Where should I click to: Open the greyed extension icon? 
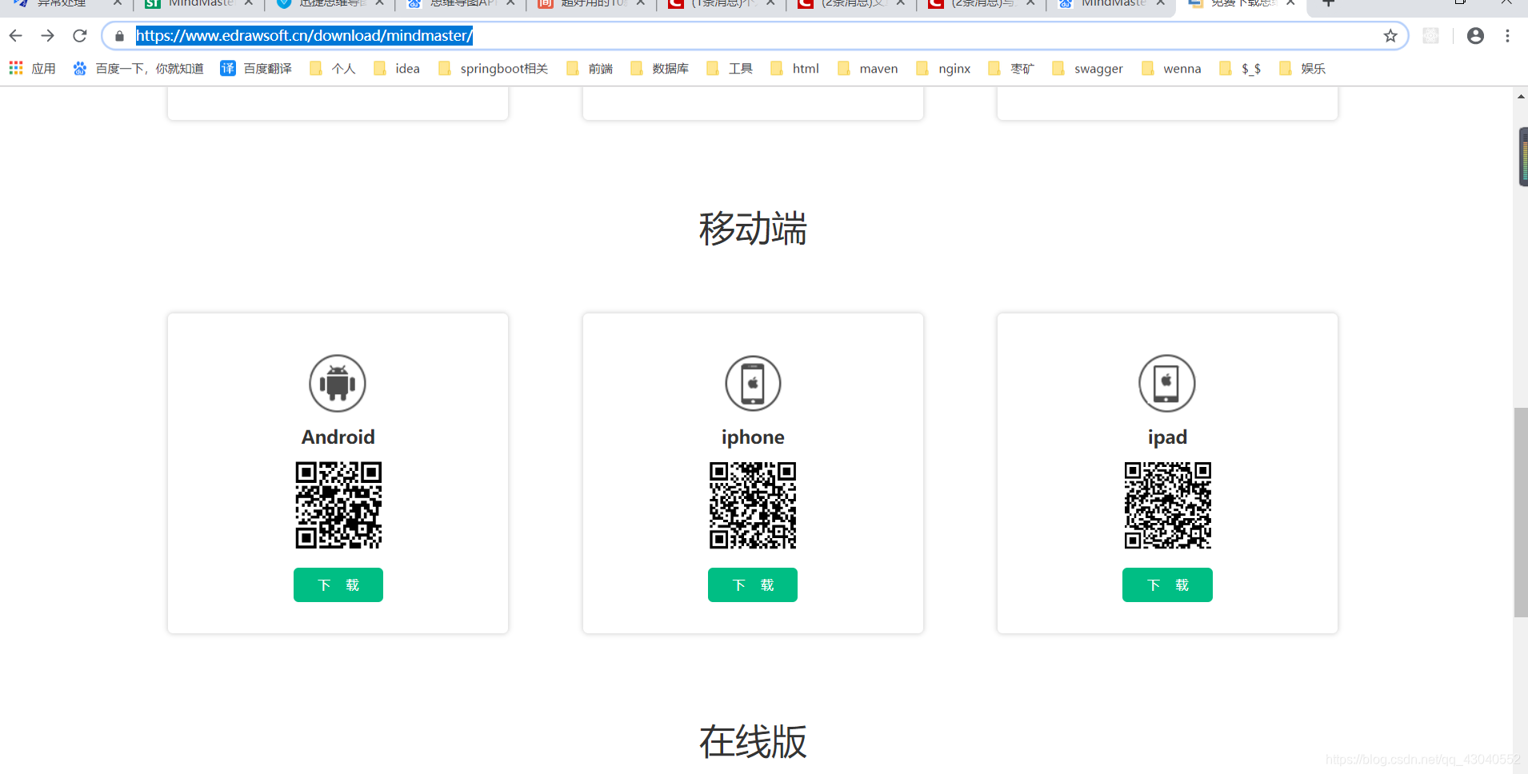click(1430, 36)
